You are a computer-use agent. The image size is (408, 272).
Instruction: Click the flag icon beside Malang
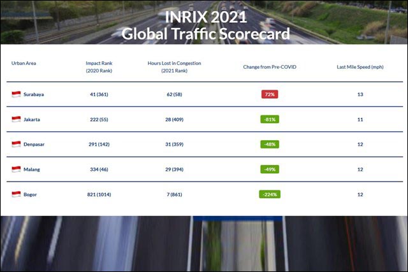click(x=16, y=169)
